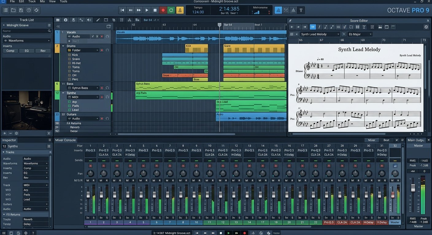Switch to the Beat tab
This screenshot has height=235, width=432.
point(386,140)
